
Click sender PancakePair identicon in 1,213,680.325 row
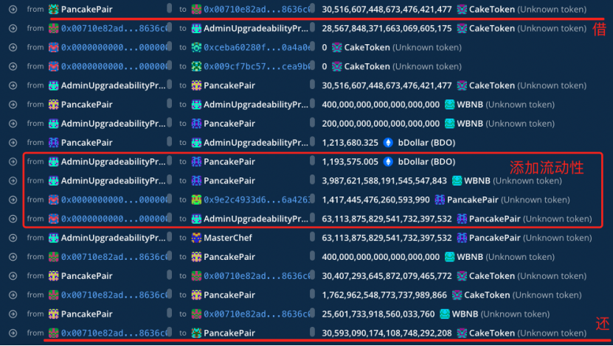pos(54,143)
